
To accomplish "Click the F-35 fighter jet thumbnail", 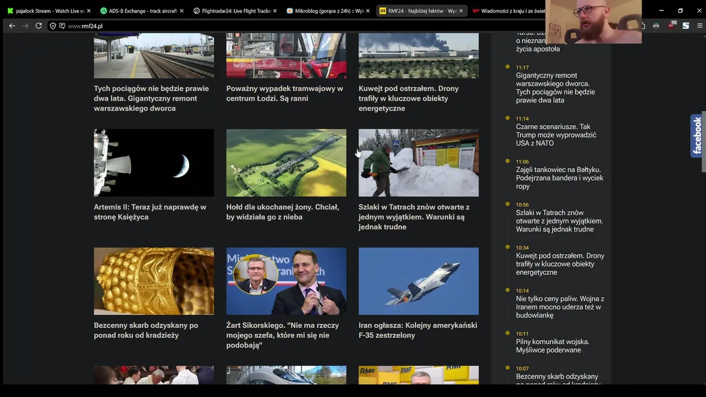I will [419, 281].
